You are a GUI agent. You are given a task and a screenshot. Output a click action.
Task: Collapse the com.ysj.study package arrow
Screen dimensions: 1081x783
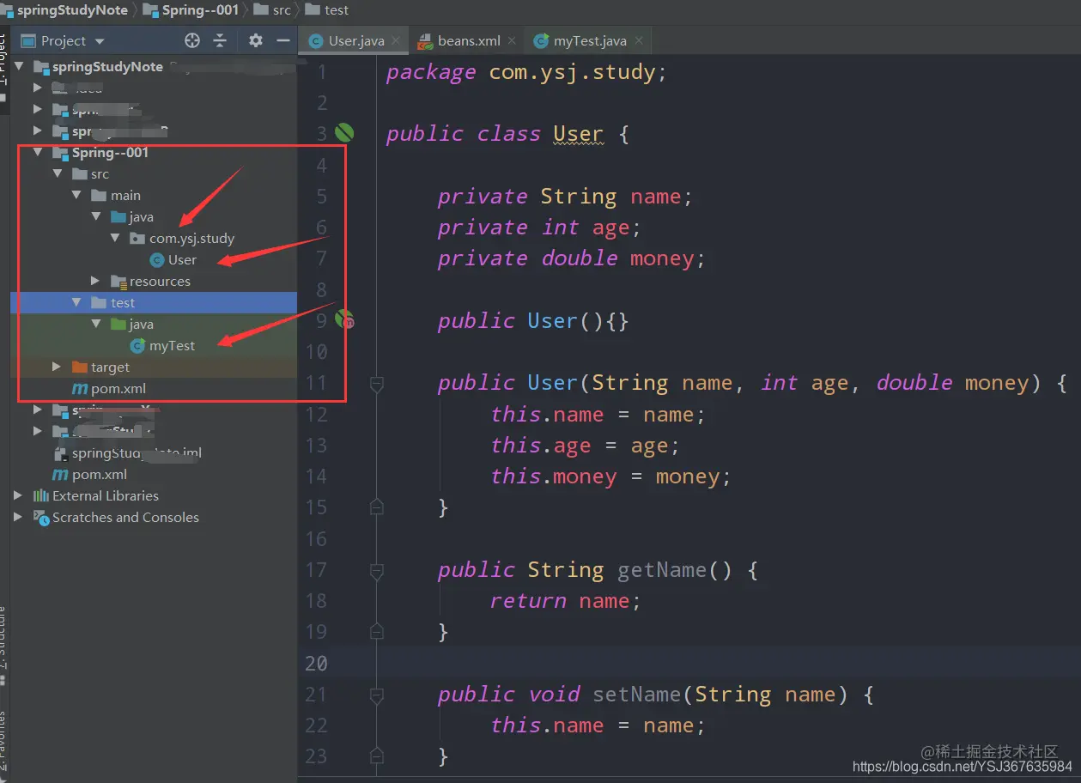click(115, 238)
